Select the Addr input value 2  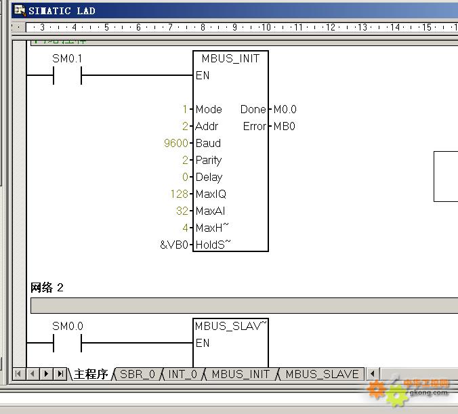(x=185, y=126)
